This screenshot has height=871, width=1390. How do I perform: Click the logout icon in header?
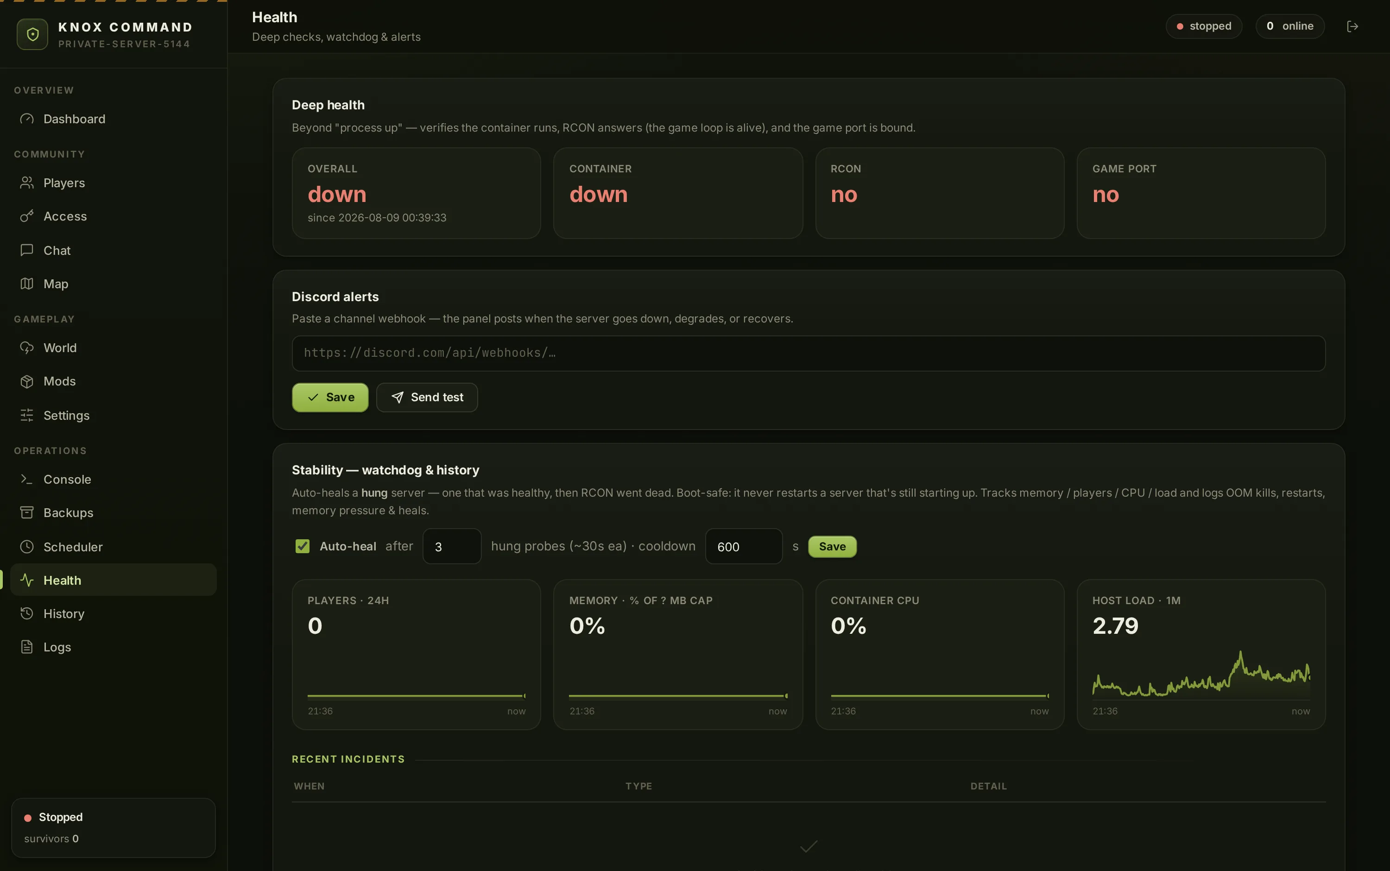click(x=1352, y=26)
